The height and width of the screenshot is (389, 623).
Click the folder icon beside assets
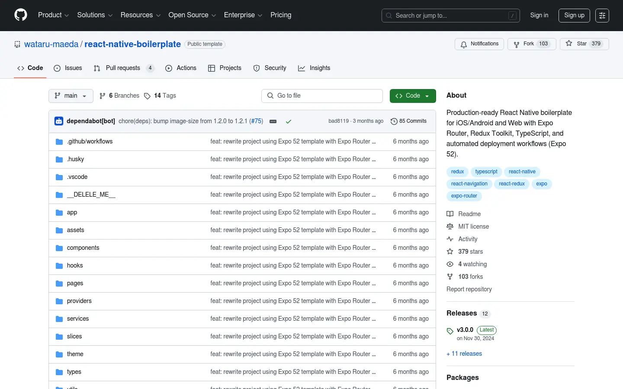(x=59, y=230)
